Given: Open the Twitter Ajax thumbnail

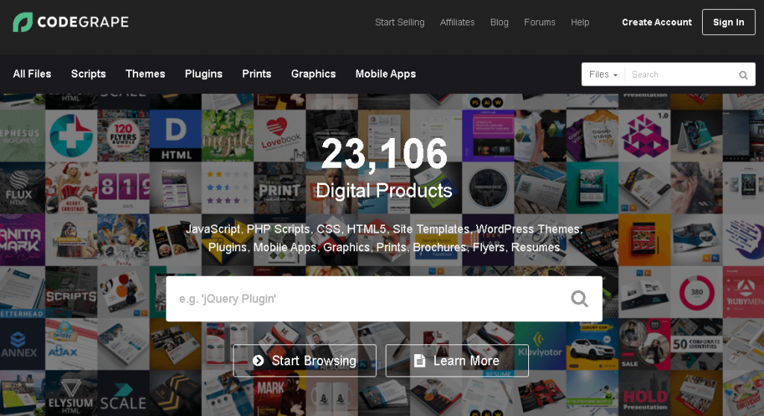Looking at the screenshot, I should point(71,344).
